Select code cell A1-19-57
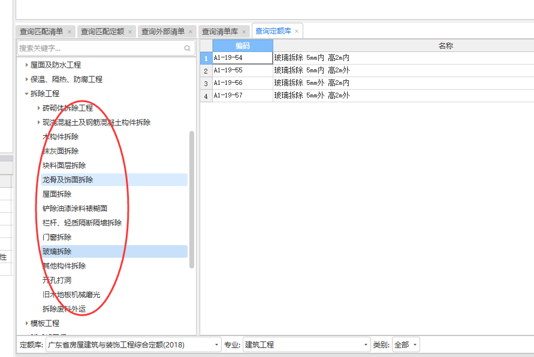The height and width of the screenshot is (357, 534). 243,96
